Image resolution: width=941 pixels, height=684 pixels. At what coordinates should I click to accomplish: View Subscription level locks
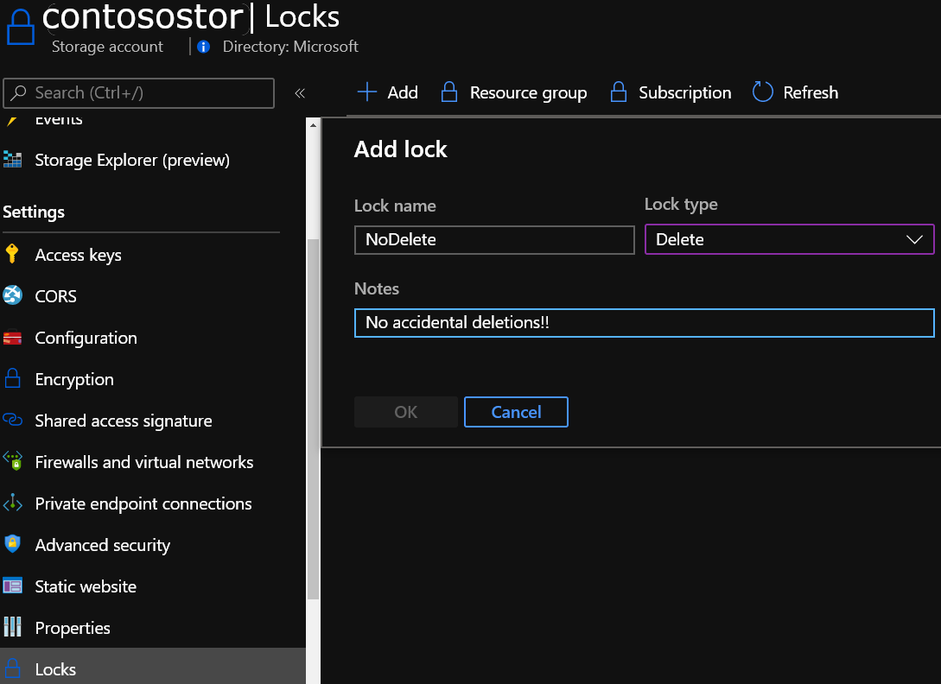pyautogui.click(x=671, y=92)
